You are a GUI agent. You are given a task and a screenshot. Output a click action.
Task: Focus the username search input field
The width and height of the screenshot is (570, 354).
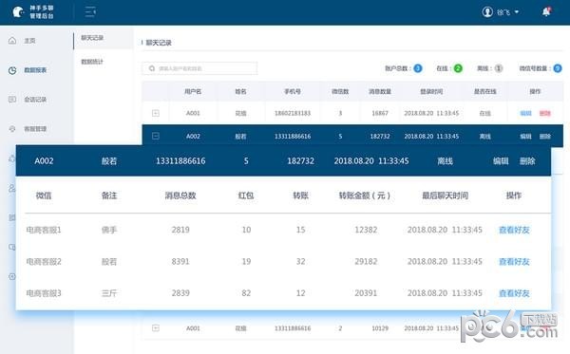[x=199, y=68]
